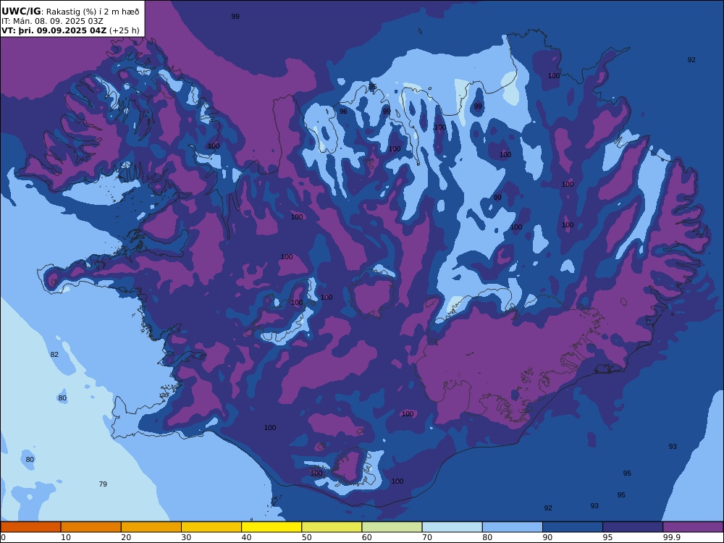Select the dark indigo 95–99.9 legend swatch
Viewport: 724px width, 543px height.
[x=633, y=527]
